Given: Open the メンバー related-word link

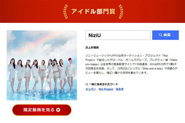Looking at the screenshot, I should click(91, 89).
